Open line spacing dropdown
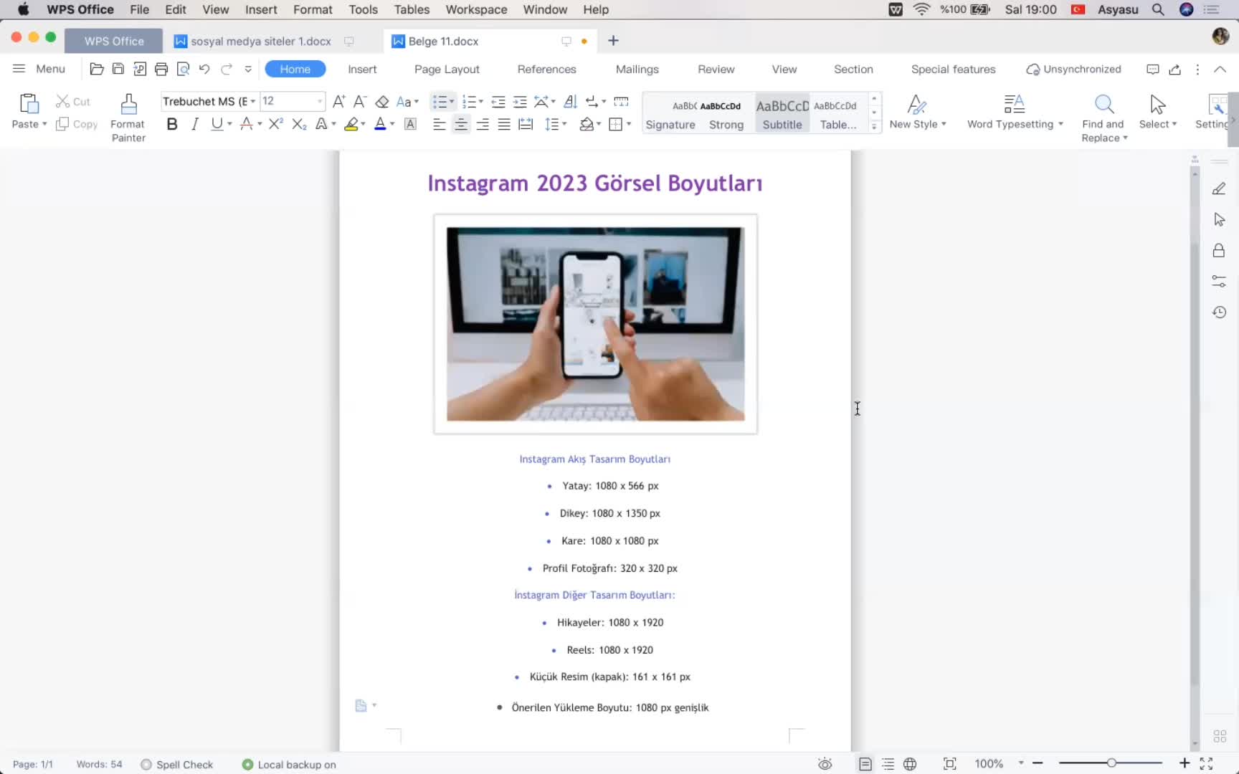 (x=556, y=124)
